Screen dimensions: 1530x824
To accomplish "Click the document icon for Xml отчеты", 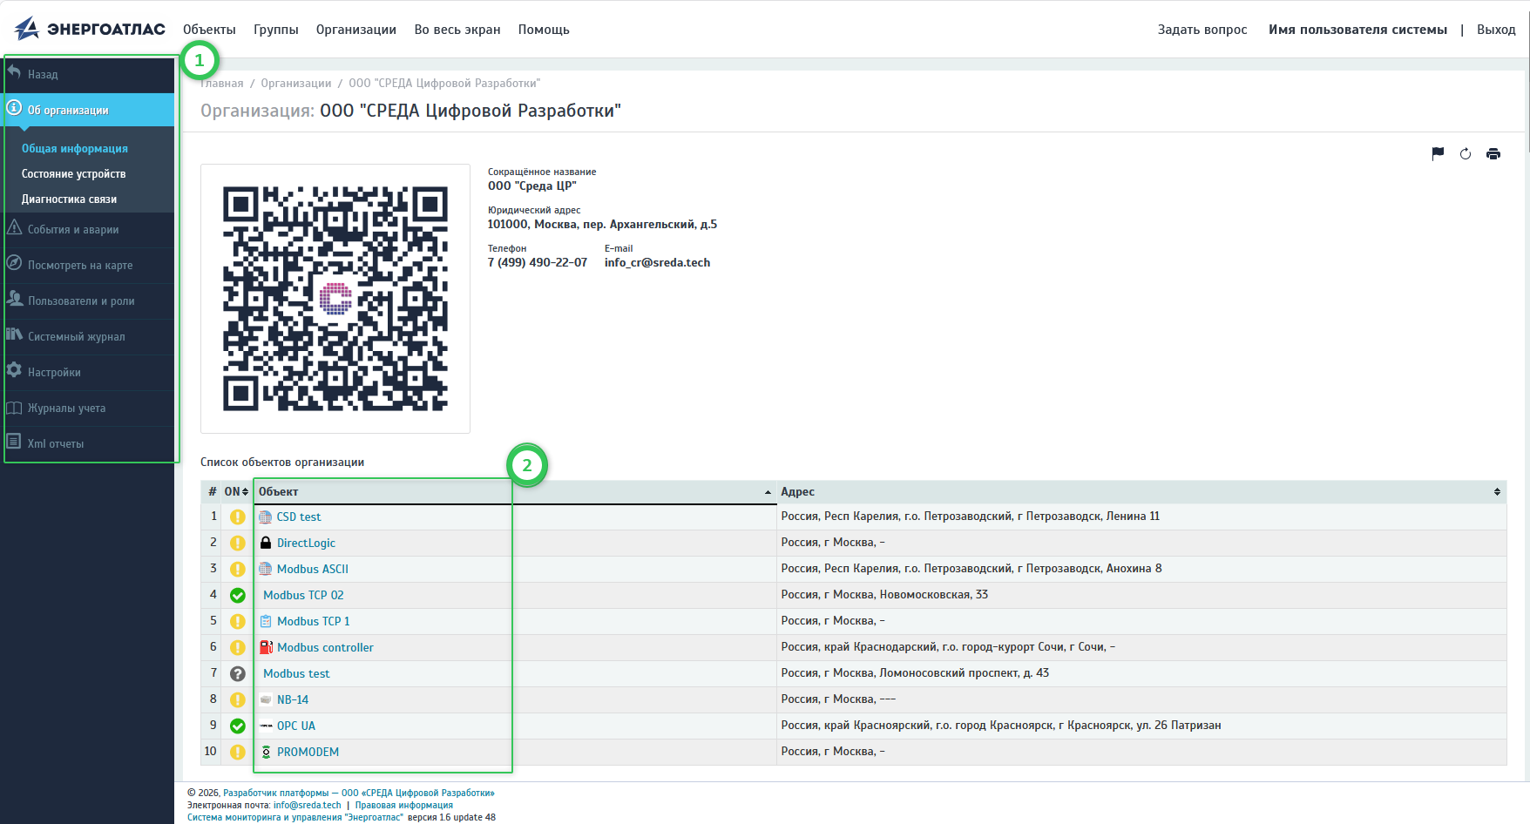I will [x=14, y=442].
